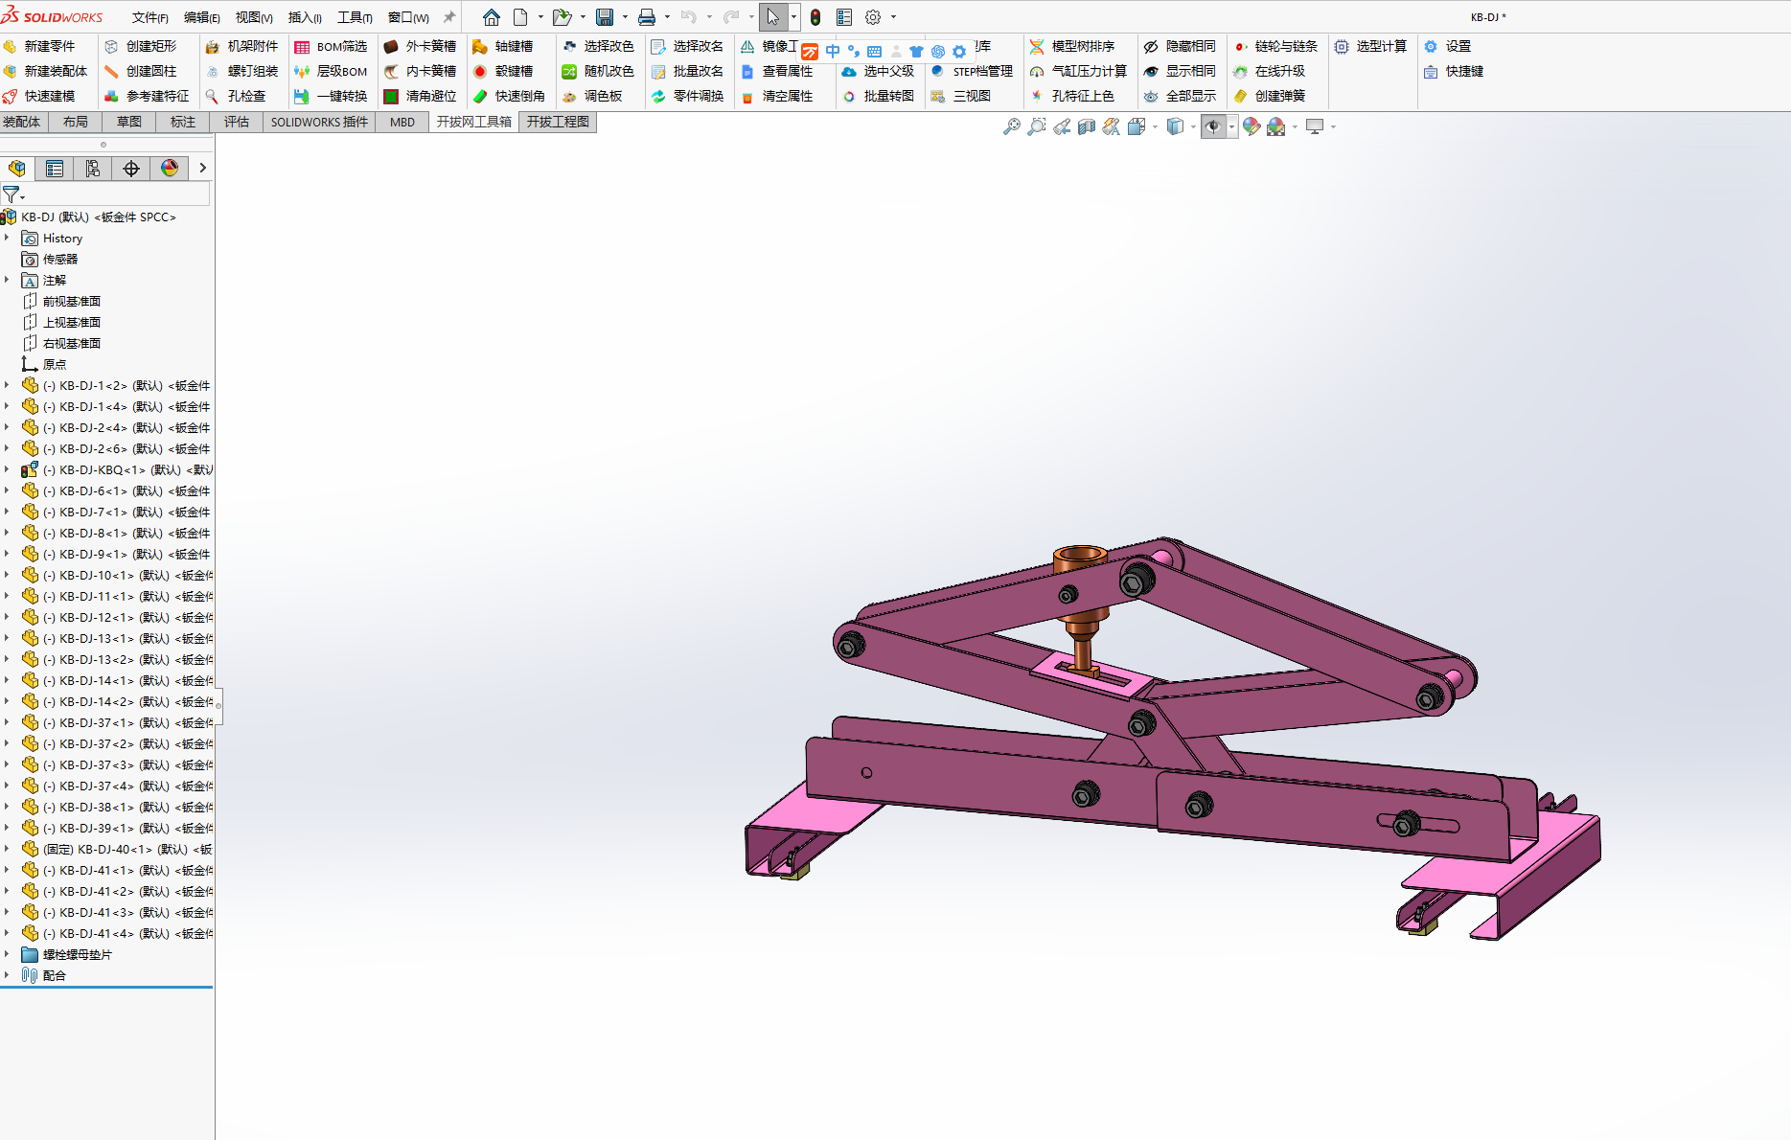This screenshot has height=1140, width=1791.
Task: Open the 机架附件 frame accessories tool
Action: (242, 46)
